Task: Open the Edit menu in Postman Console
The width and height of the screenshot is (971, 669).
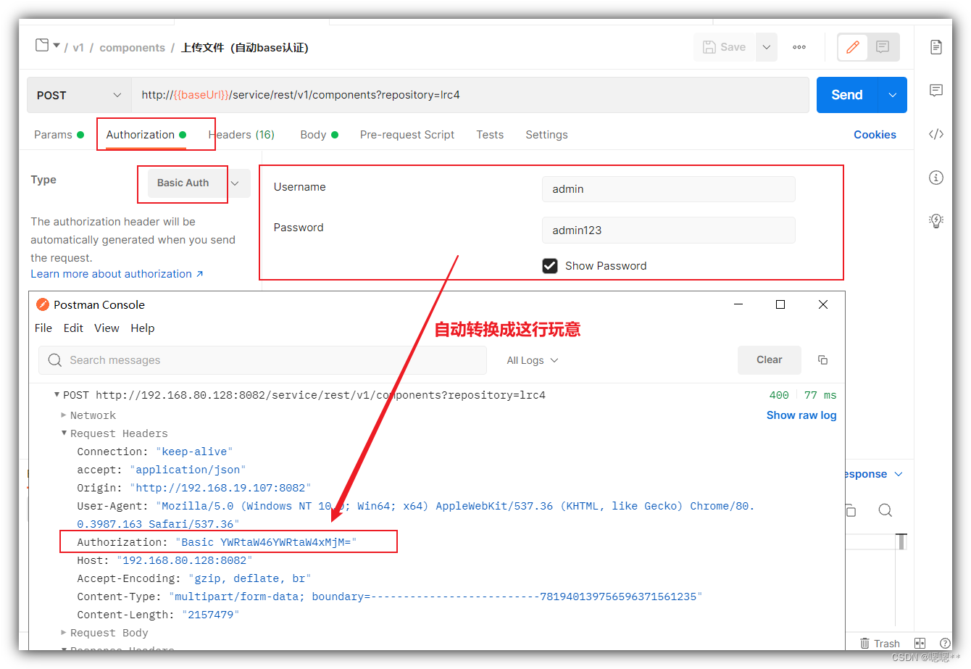Action: click(x=73, y=328)
